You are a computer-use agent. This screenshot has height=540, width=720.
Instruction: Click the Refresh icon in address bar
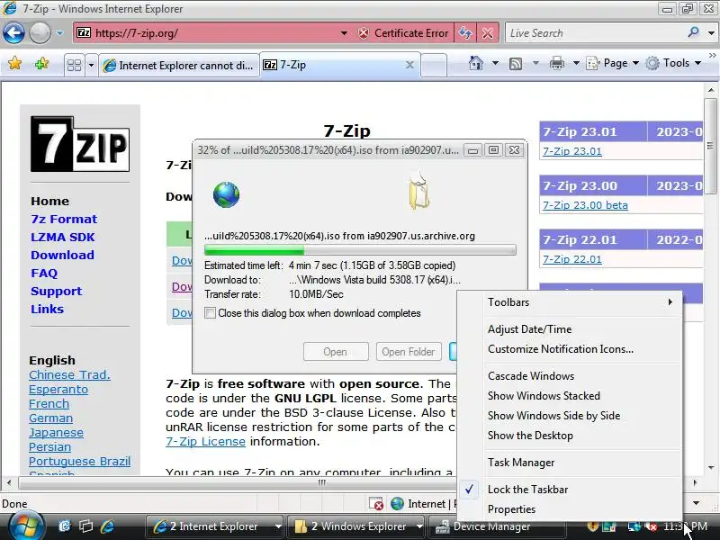point(465,33)
